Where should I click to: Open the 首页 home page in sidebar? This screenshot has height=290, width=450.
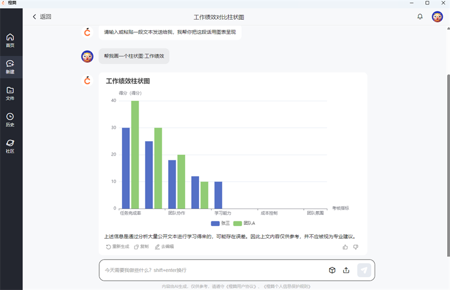(x=10, y=40)
